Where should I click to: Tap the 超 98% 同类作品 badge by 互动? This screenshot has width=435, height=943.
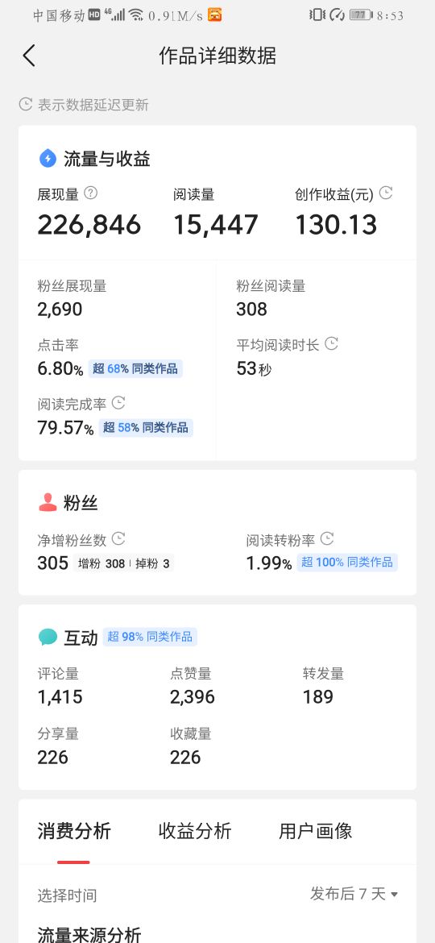[150, 636]
